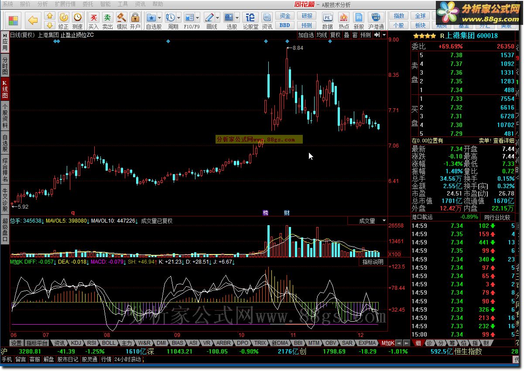524x371 pixels.
Task: Switch to the KDJ indicator tab
Action: click(x=76, y=343)
